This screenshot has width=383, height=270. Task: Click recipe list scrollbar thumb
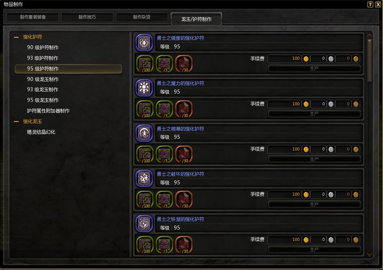(x=370, y=61)
